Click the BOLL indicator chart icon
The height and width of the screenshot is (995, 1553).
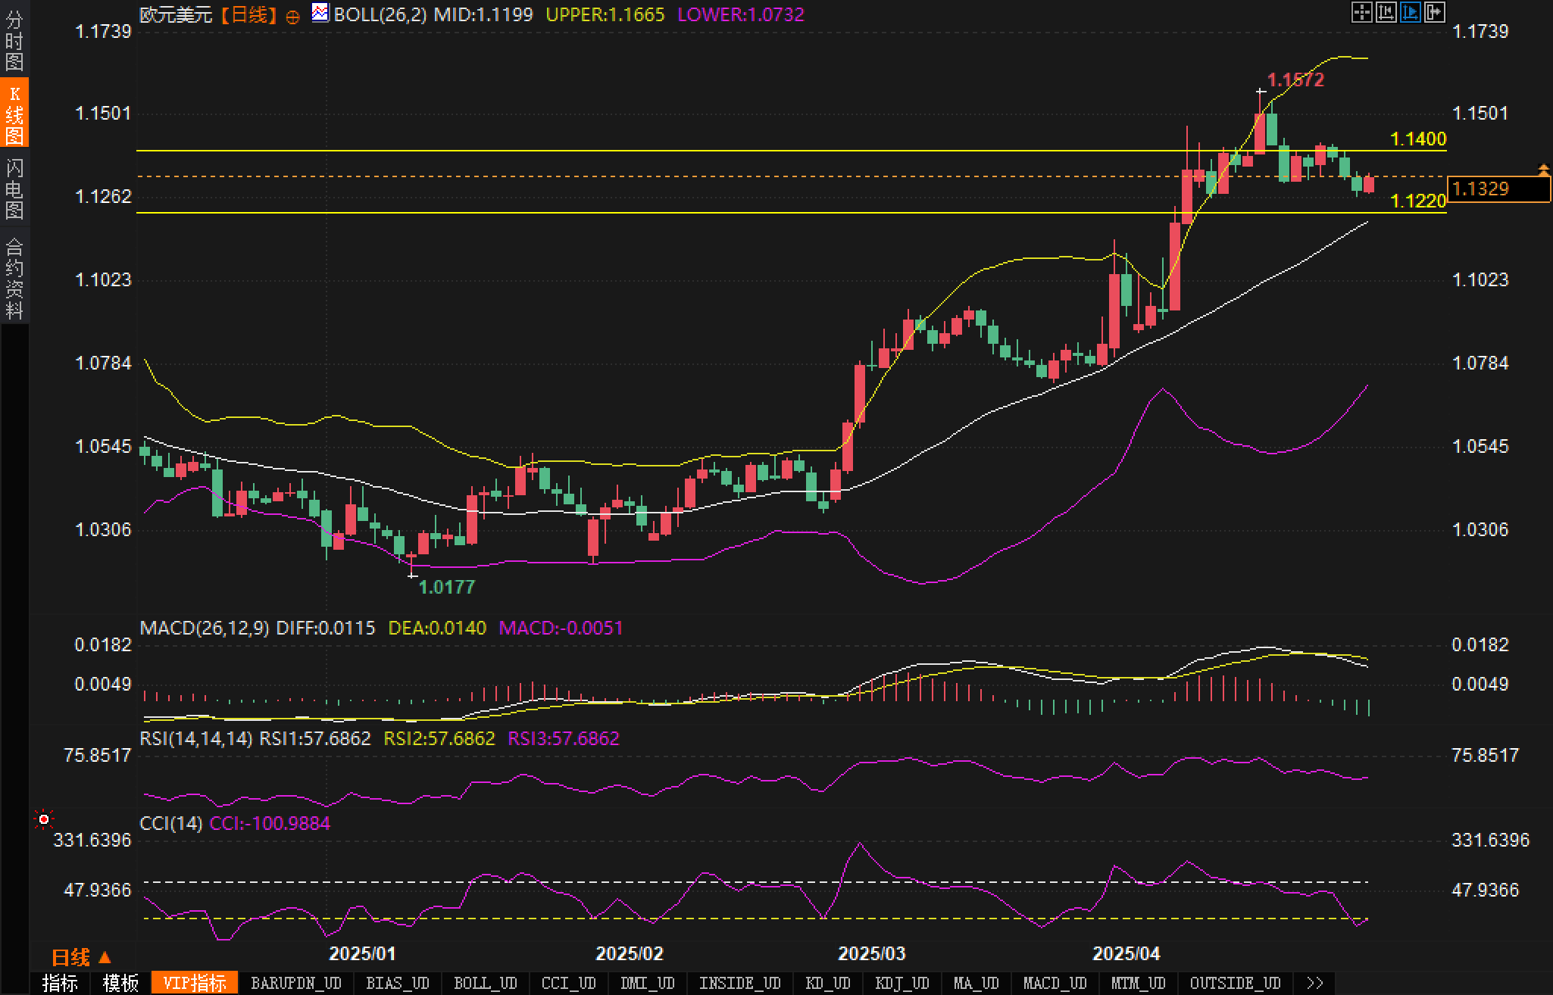(x=320, y=13)
